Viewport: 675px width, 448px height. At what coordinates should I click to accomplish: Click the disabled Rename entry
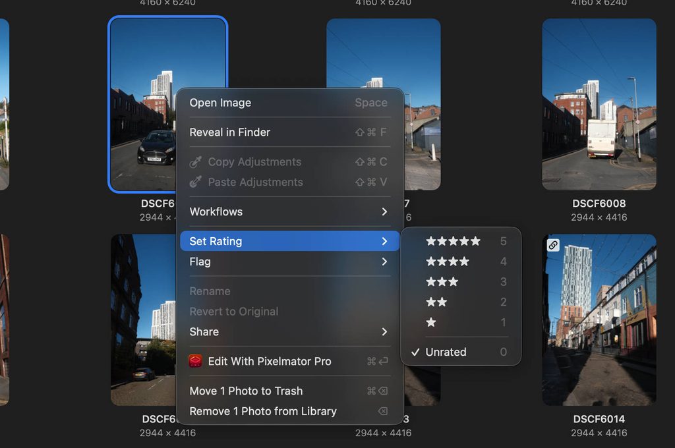290,291
